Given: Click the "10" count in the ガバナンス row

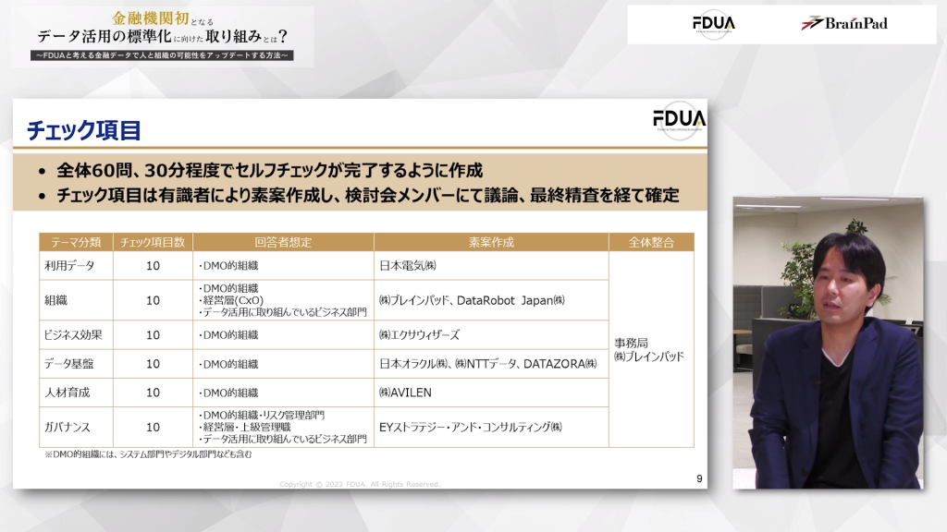Looking at the screenshot, I should (x=153, y=427).
